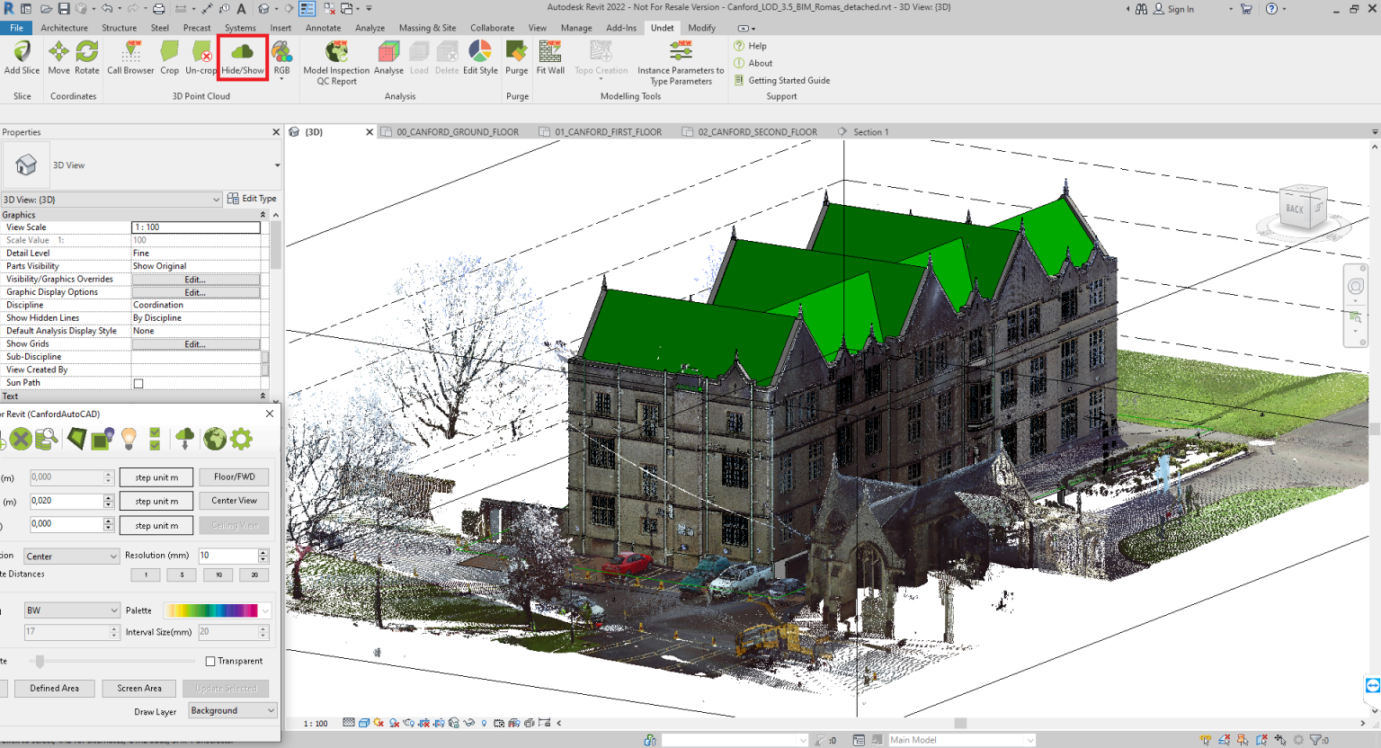Click the globe icon in CanfordAutoCAD panel
Screen dimensions: 1381x748
pyautogui.click(x=214, y=439)
